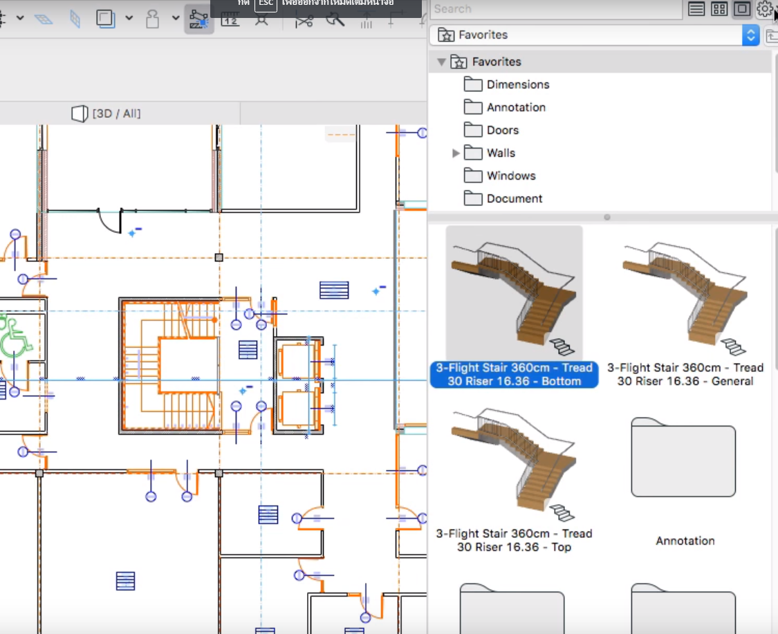The height and width of the screenshot is (634, 778).
Task: Click the axe-shaped trim icon
Action: (335, 20)
